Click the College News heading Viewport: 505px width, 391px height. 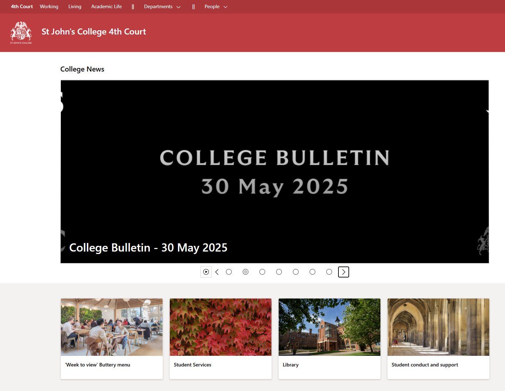coord(82,69)
